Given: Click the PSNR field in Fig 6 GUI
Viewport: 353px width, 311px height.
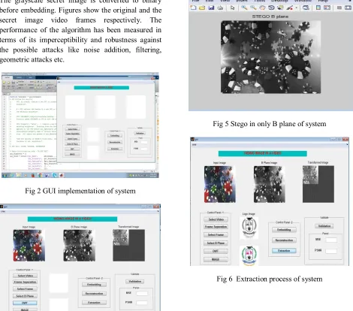Looking at the screenshot, I should (x=331, y=250).
